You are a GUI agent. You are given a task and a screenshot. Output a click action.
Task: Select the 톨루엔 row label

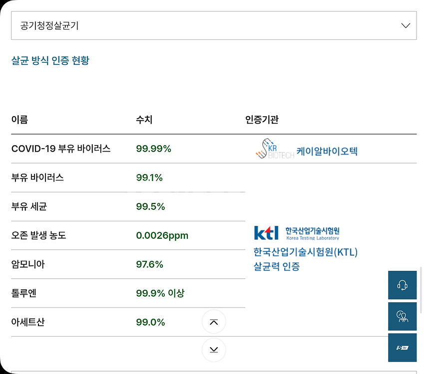24,293
